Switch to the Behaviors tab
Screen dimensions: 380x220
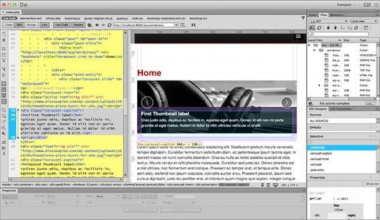click(x=337, y=15)
